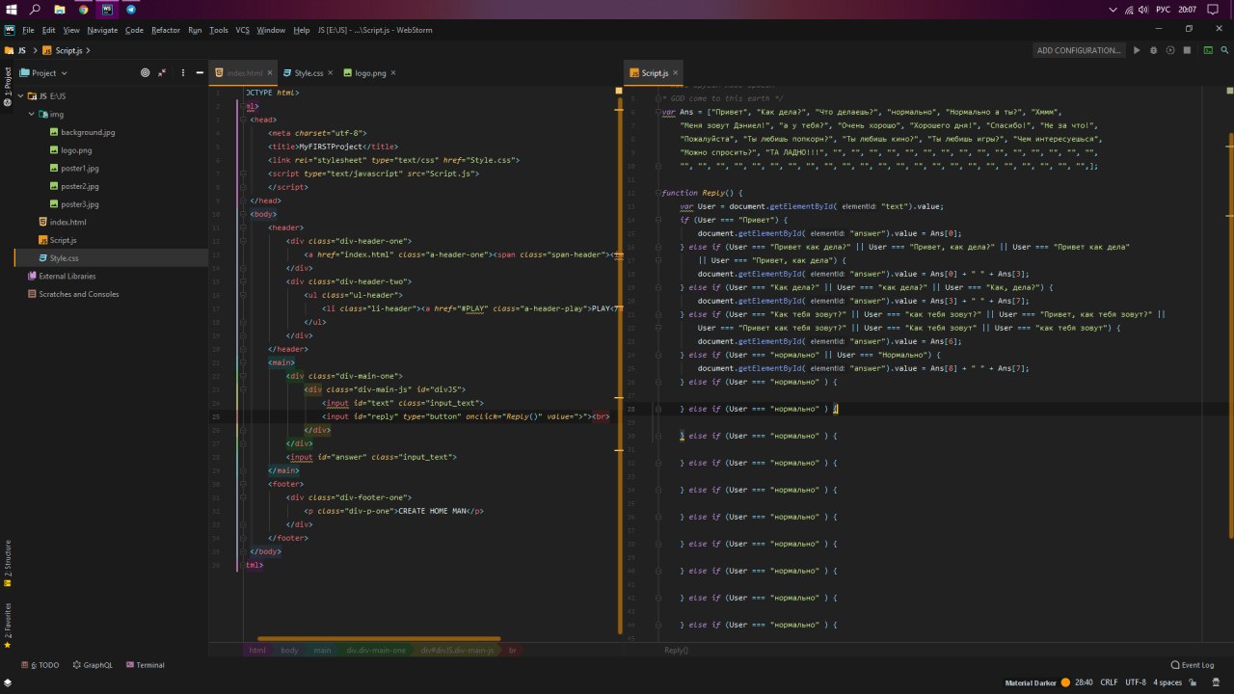Collapse the img folder
Image resolution: width=1234 pixels, height=694 pixels.
[x=32, y=114]
